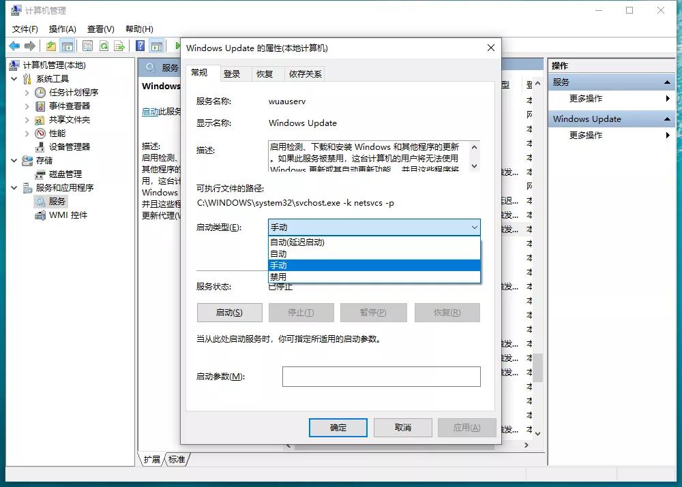Collapse the 系统工具 tree node
This screenshot has height=487, width=682.
click(x=14, y=78)
